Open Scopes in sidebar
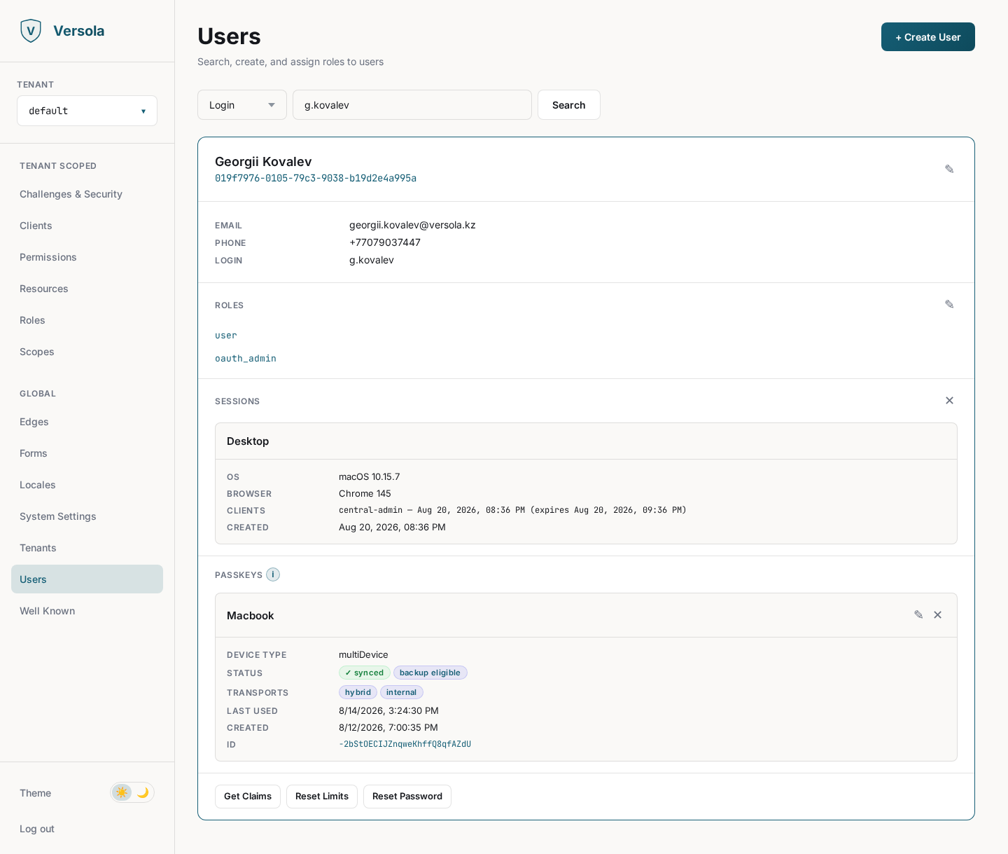This screenshot has height=854, width=1008. tap(87, 352)
